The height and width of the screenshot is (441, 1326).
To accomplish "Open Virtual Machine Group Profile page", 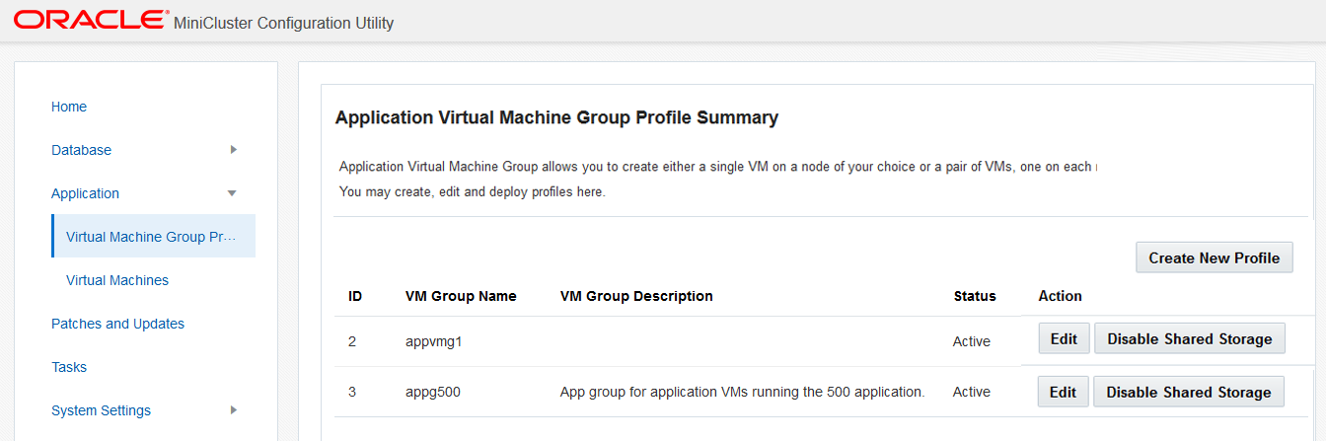I will tap(151, 237).
